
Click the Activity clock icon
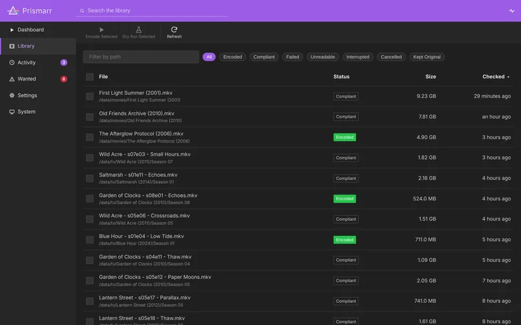(x=12, y=62)
